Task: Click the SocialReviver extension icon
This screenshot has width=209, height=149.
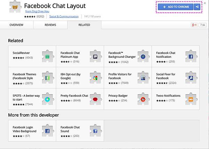Action: [48, 56]
